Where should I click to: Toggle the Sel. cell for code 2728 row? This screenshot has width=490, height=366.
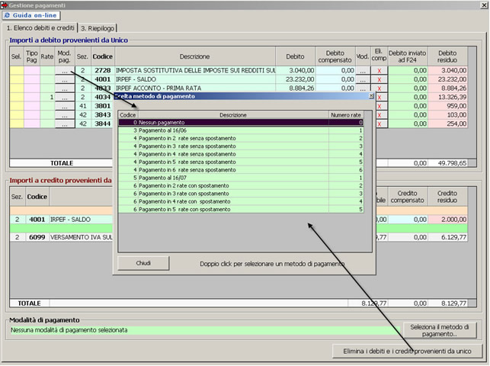pyautogui.click(x=16, y=70)
